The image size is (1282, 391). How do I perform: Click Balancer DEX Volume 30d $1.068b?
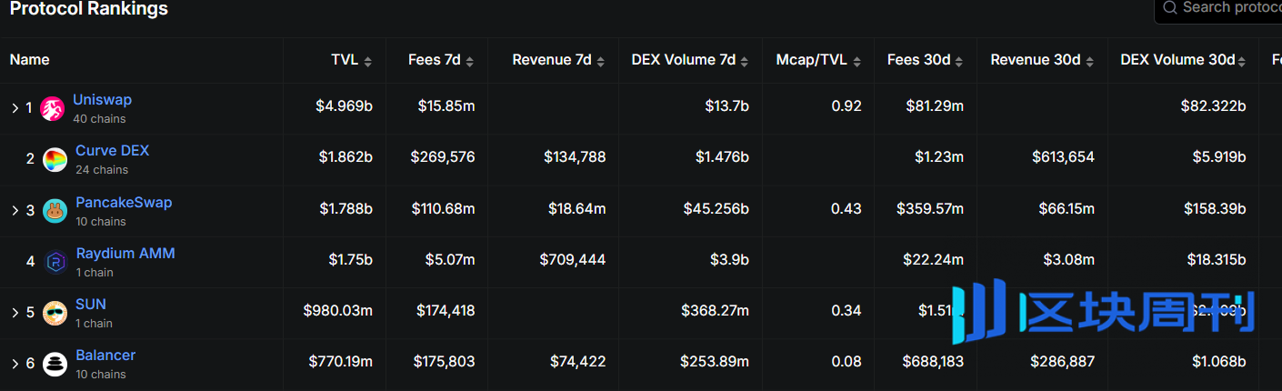pyautogui.click(x=1219, y=362)
